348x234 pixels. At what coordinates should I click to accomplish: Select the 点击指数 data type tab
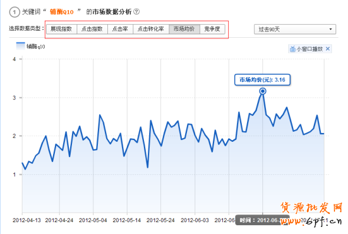pos(92,29)
